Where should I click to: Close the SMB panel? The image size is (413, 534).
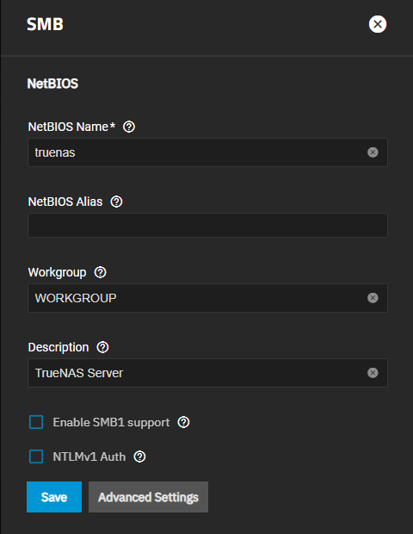point(378,24)
